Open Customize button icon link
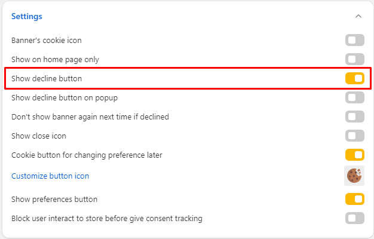 pos(50,176)
